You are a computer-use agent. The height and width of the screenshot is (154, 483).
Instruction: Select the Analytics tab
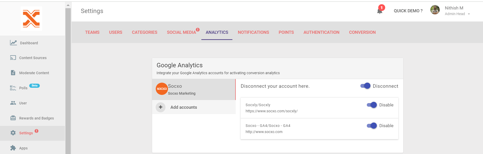(x=217, y=32)
